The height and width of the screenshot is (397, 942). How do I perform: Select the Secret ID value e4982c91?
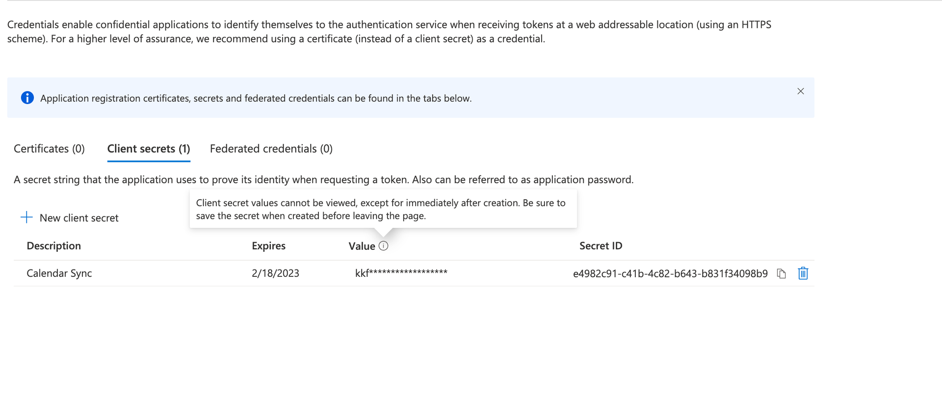coord(671,274)
